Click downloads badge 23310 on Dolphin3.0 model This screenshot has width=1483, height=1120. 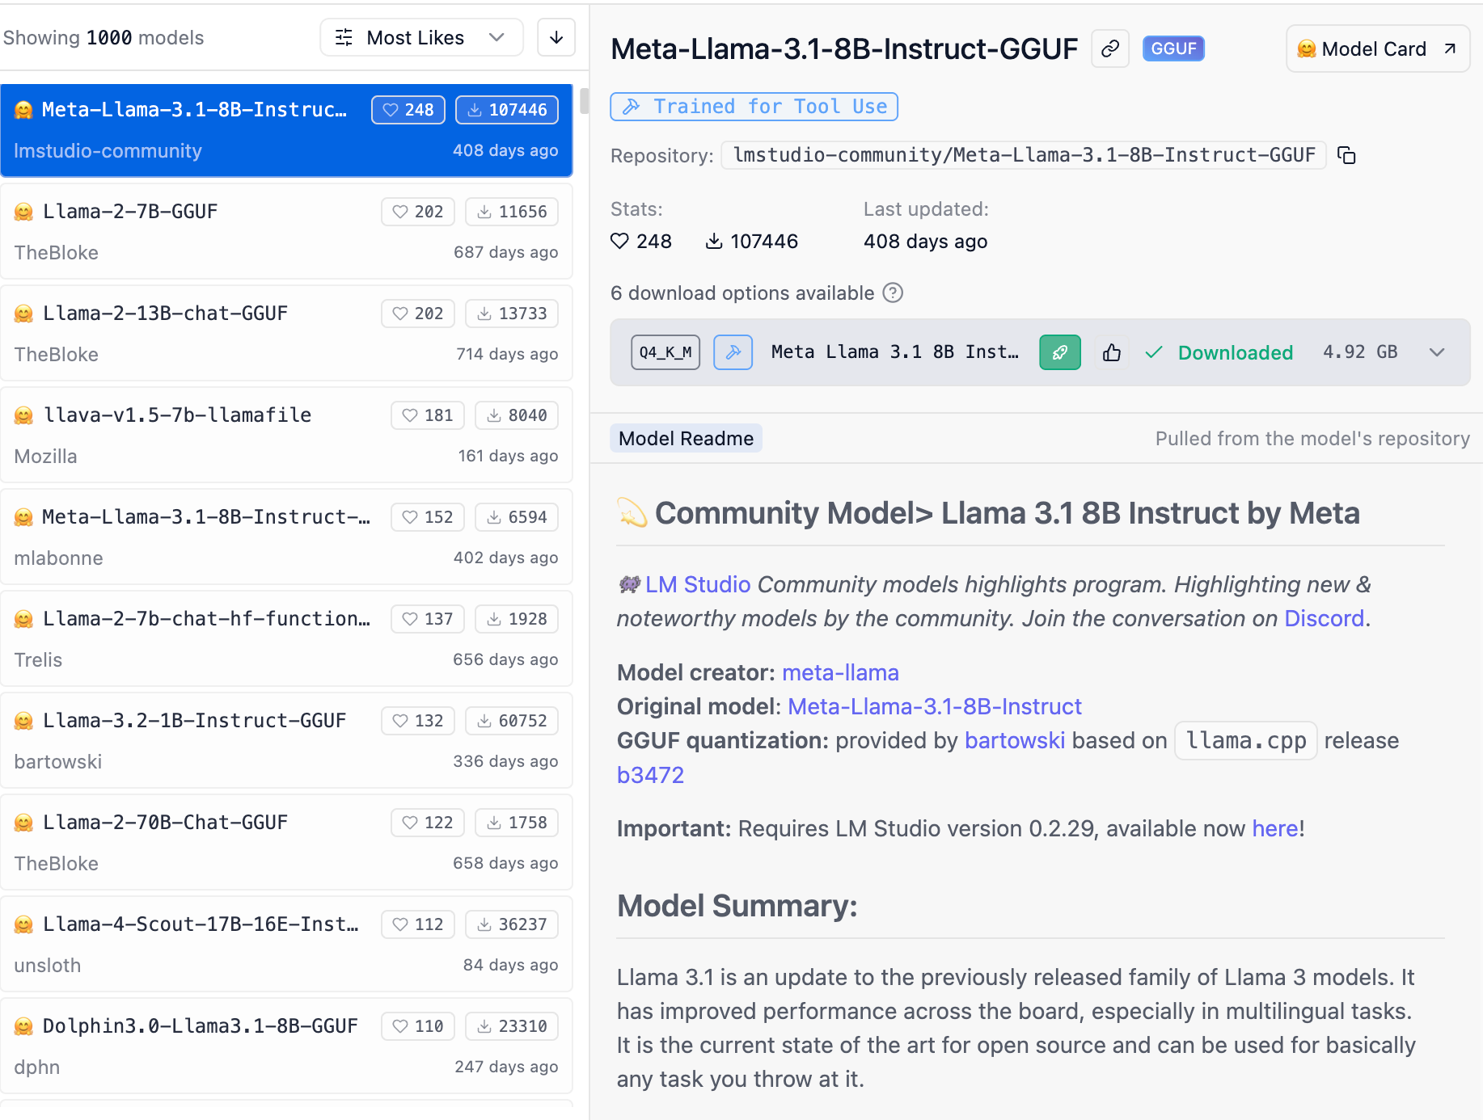512,1026
